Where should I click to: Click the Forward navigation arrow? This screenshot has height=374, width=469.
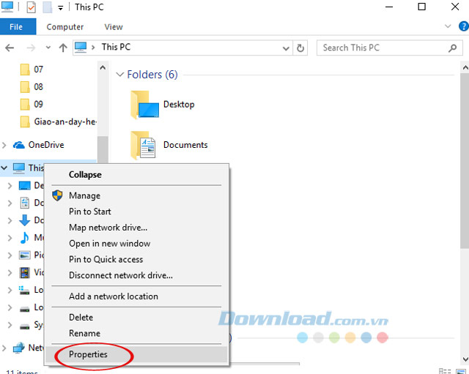pyautogui.click(x=31, y=48)
